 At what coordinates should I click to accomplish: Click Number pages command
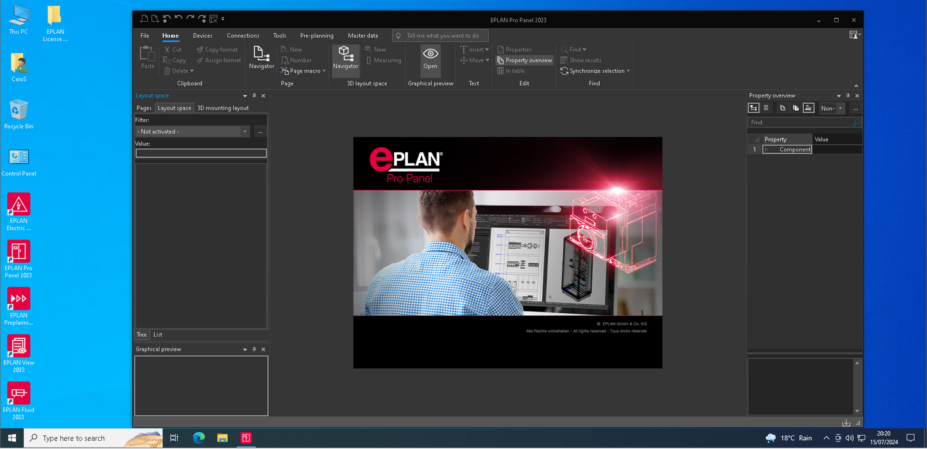[x=296, y=60]
